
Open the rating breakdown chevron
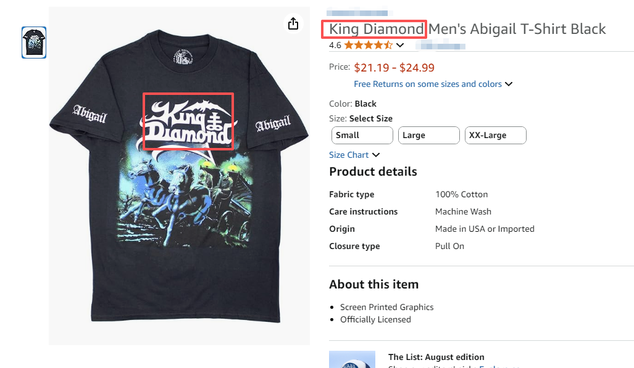(x=400, y=45)
